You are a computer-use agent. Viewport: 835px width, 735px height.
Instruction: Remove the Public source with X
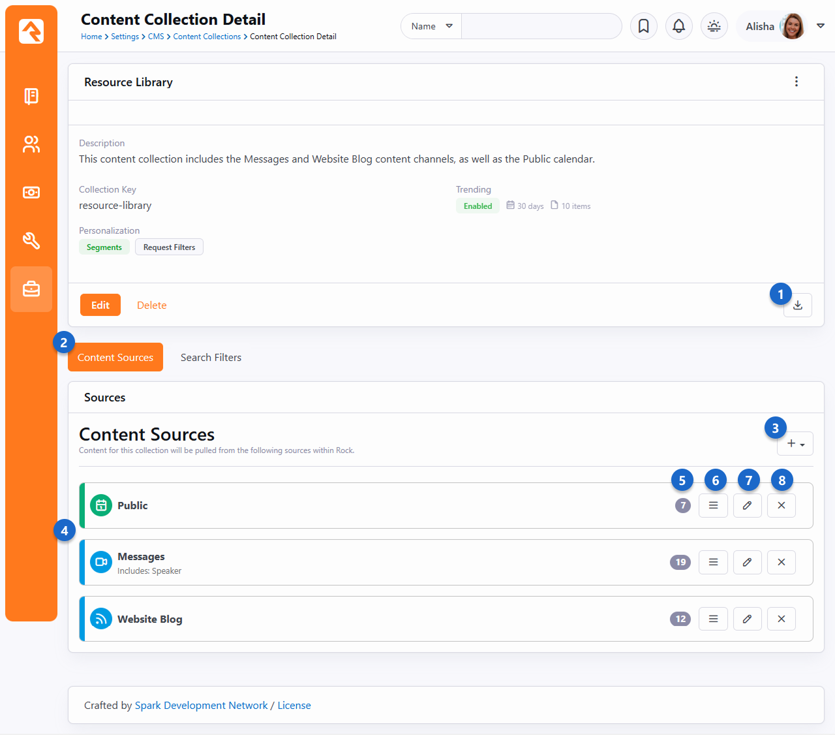tap(782, 505)
